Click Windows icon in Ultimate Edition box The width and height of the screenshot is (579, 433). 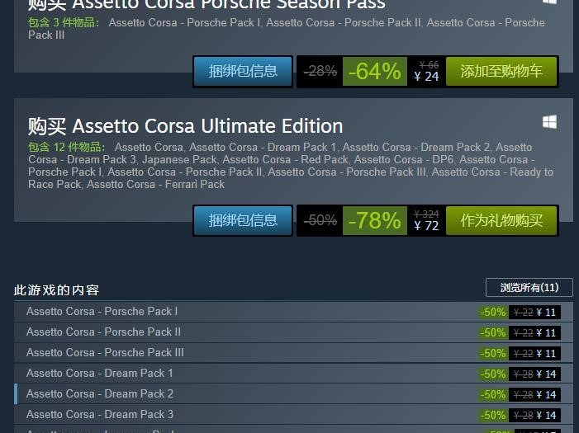(x=549, y=122)
